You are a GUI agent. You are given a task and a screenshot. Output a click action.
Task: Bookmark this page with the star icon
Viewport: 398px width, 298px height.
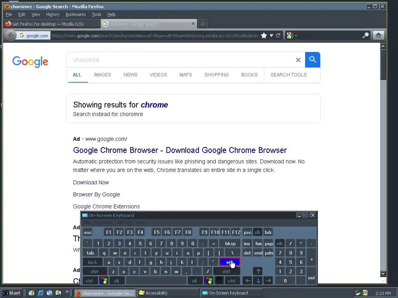point(264,35)
